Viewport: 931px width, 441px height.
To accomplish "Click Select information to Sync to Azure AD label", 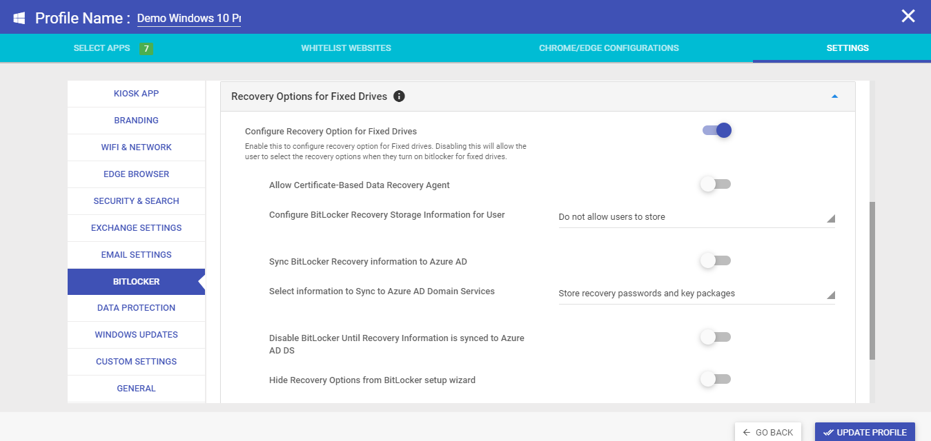I will tap(382, 291).
